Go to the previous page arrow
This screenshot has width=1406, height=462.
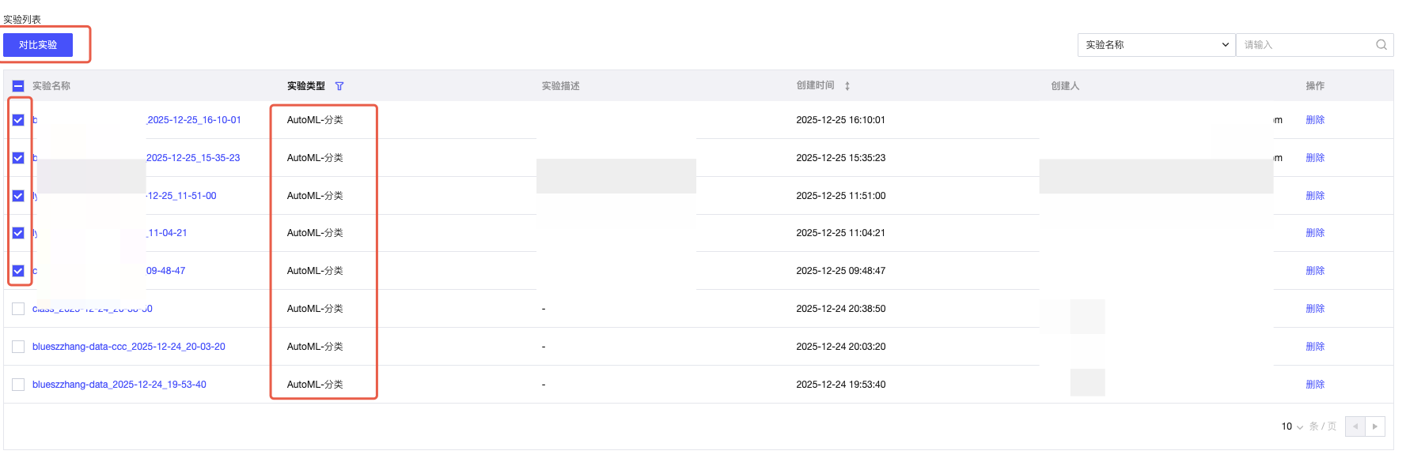pos(1355,426)
